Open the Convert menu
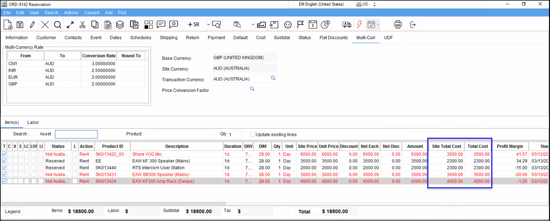Viewport: 550px width, 221px height. [91, 13]
